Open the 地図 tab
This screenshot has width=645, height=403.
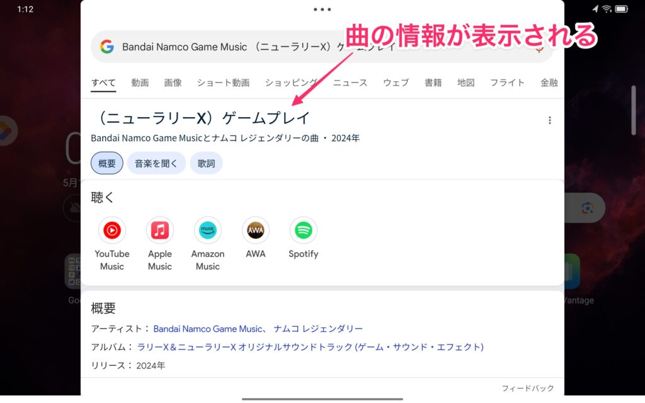[x=466, y=82]
